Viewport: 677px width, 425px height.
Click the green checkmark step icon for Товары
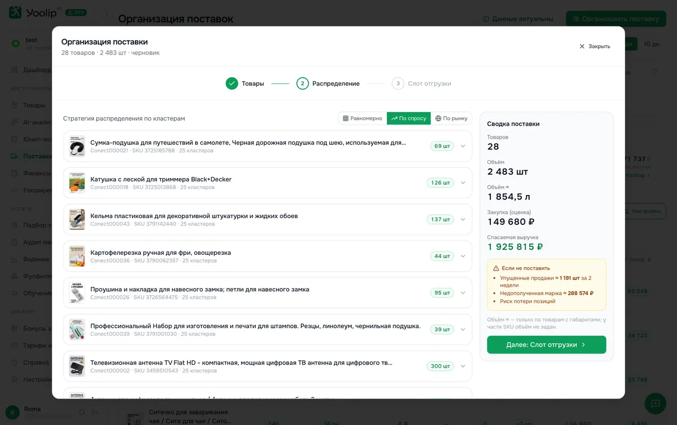click(x=232, y=83)
